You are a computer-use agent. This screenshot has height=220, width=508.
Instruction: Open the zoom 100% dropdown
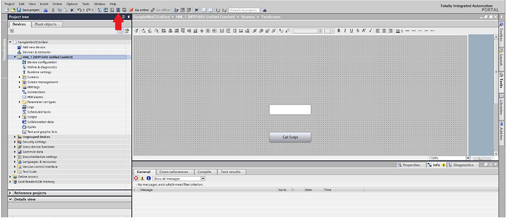point(468,158)
